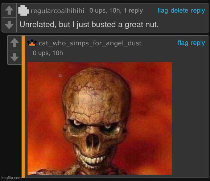This screenshot has height=181, width=210.
Task: Upvote regularcoalhihihi's comment
Action: coord(9,11)
